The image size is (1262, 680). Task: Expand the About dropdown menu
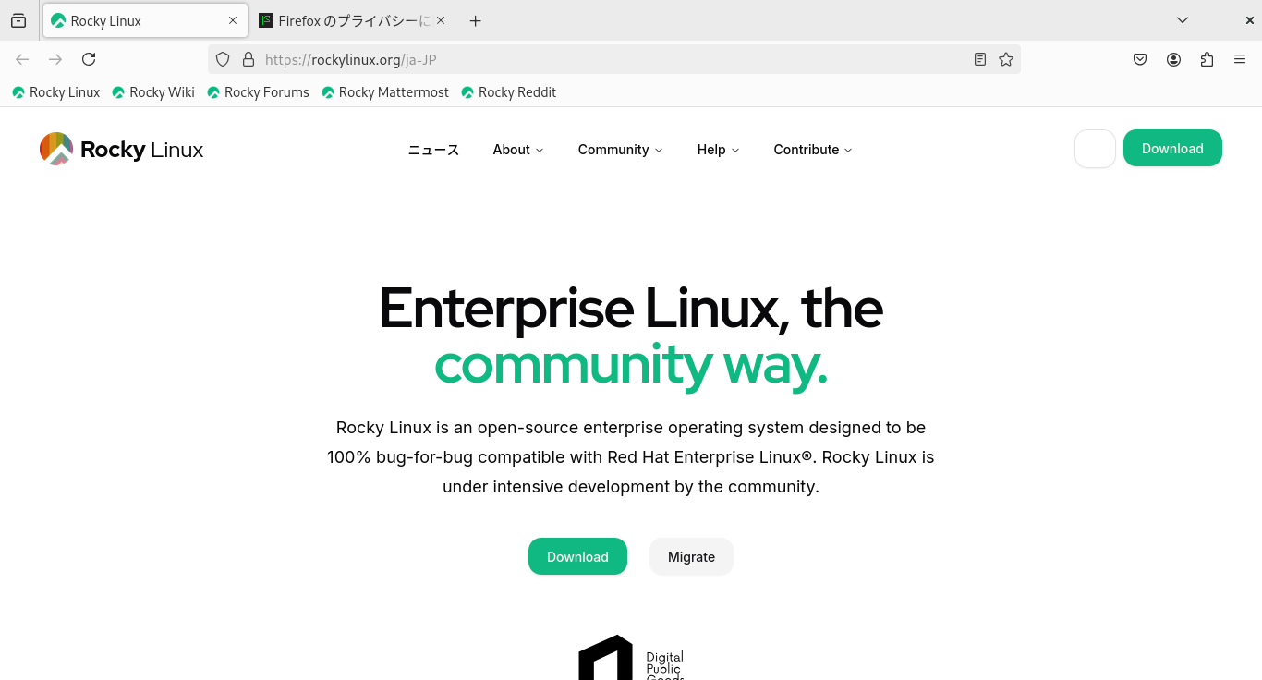coord(517,150)
